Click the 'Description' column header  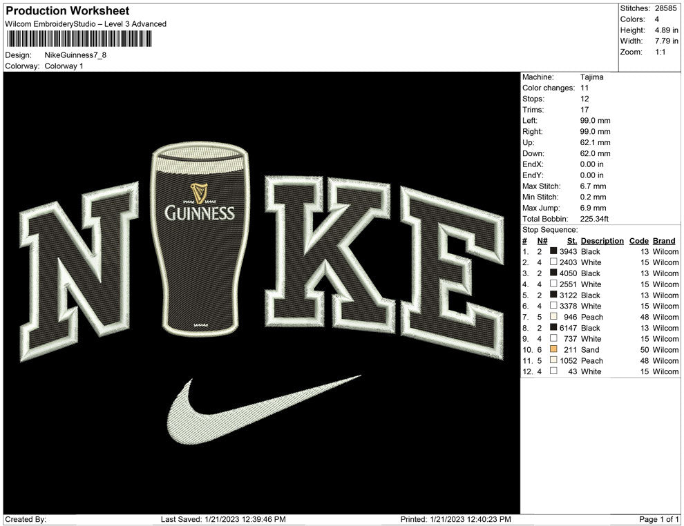[602, 241]
